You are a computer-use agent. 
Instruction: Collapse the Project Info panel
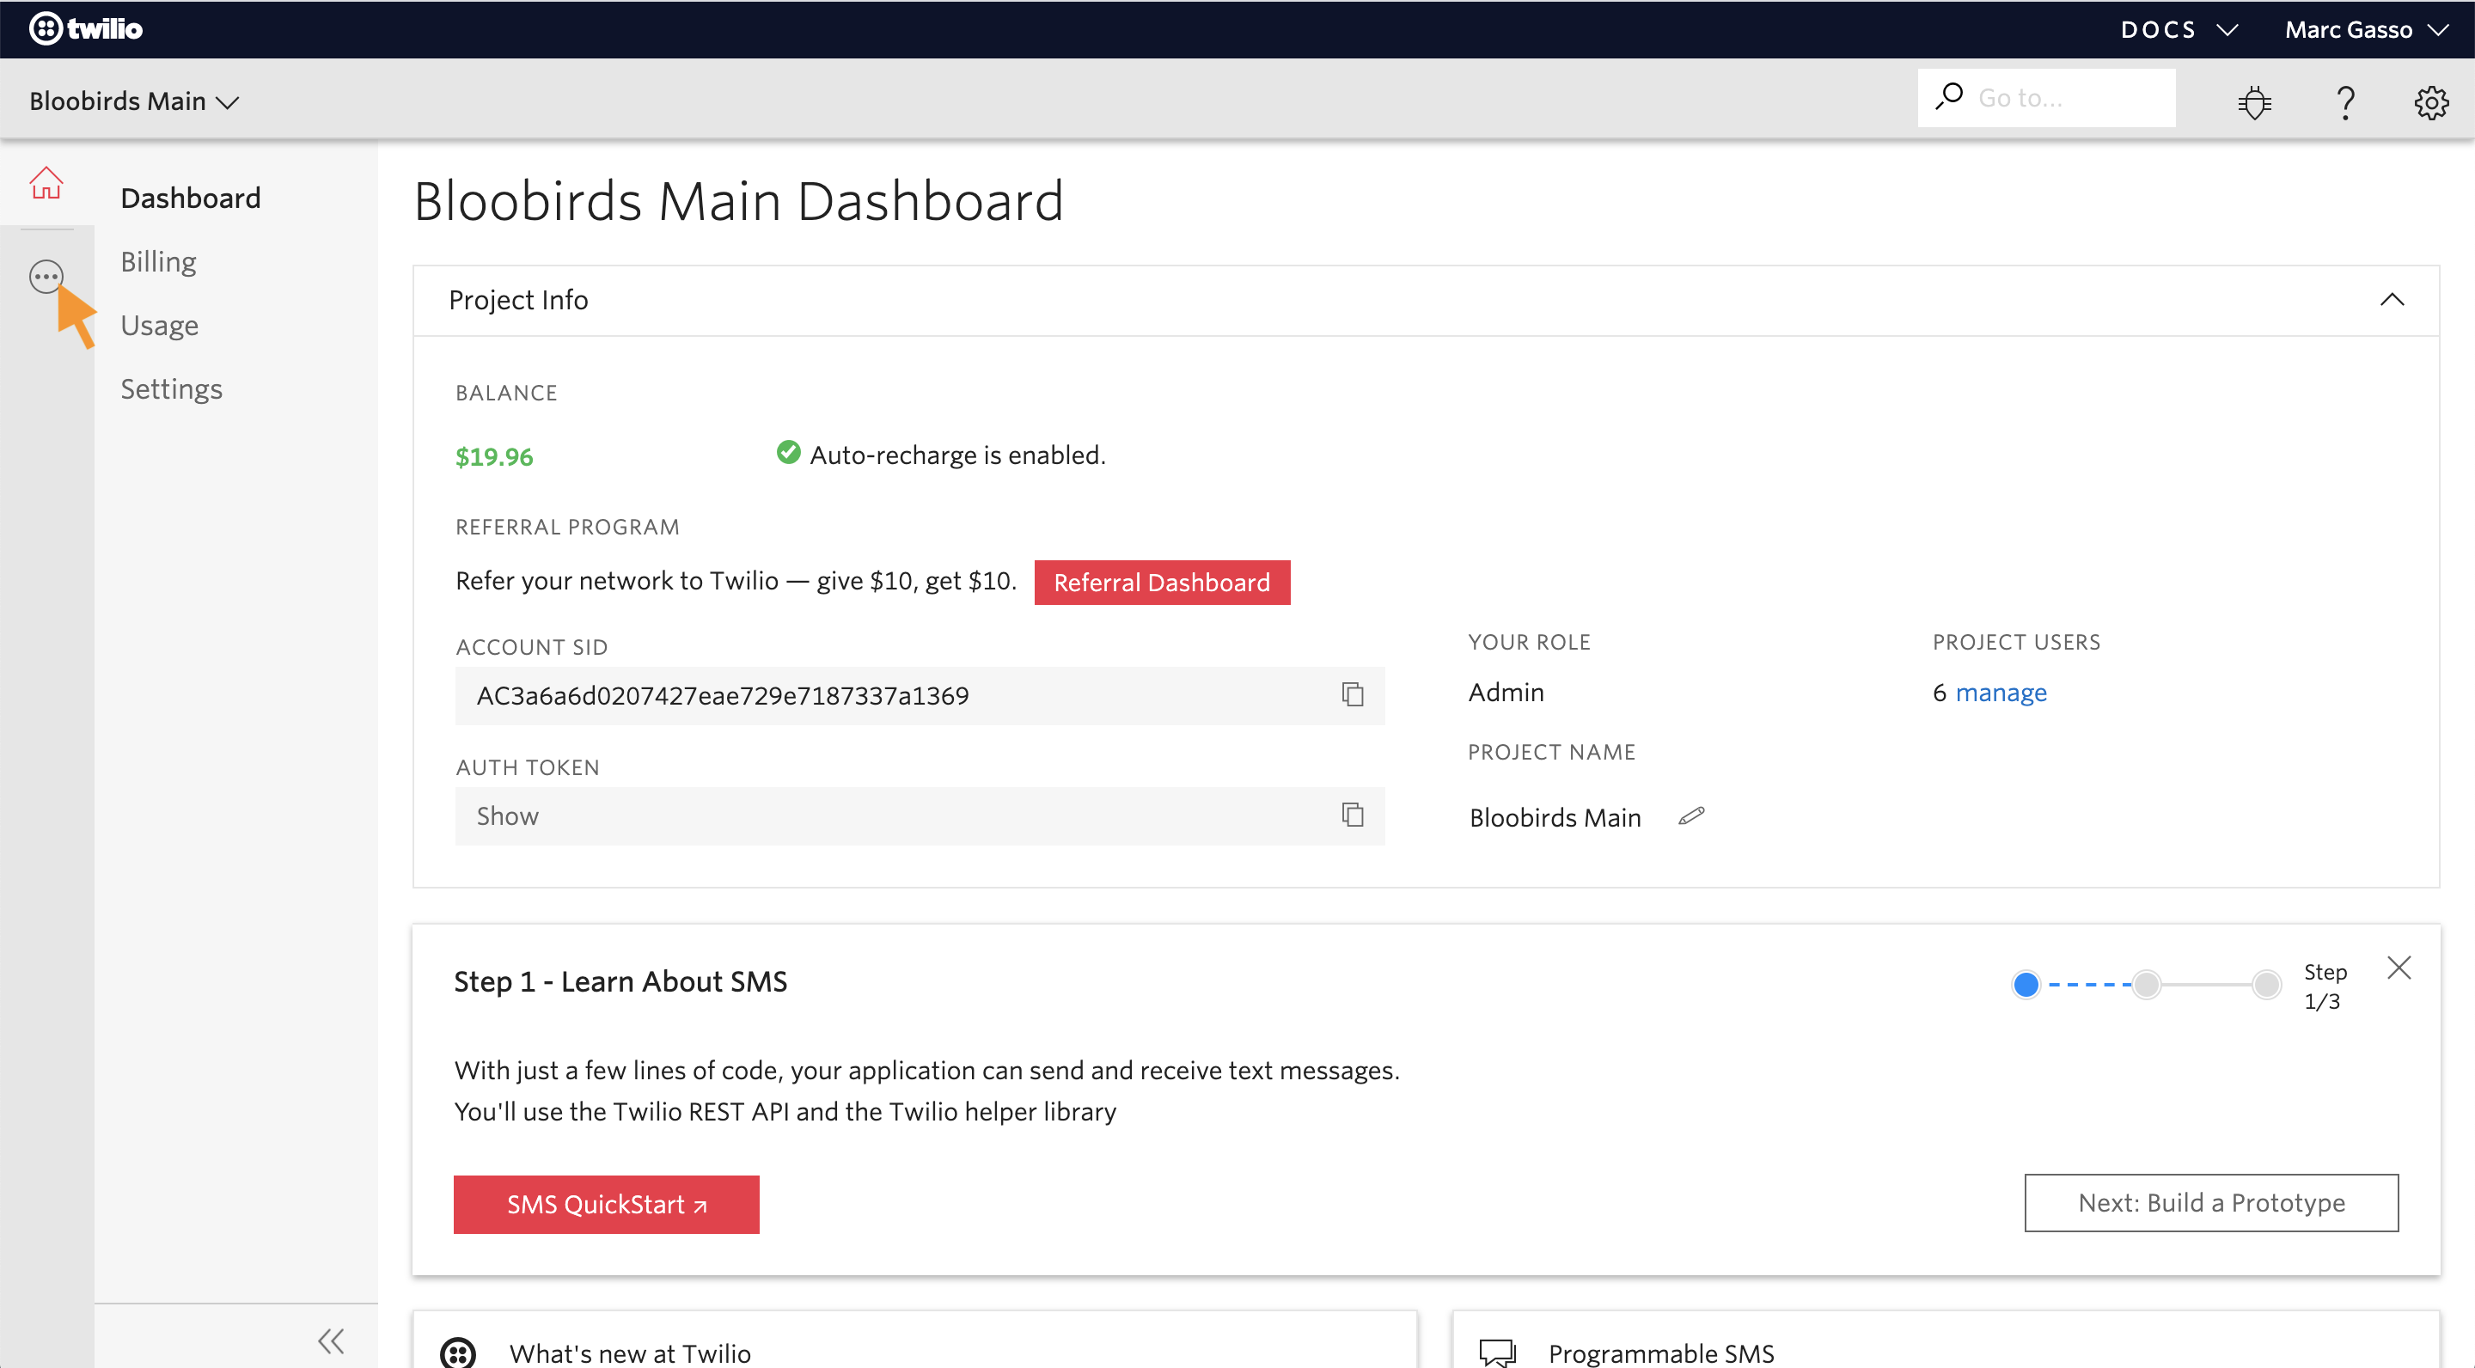tap(2392, 300)
